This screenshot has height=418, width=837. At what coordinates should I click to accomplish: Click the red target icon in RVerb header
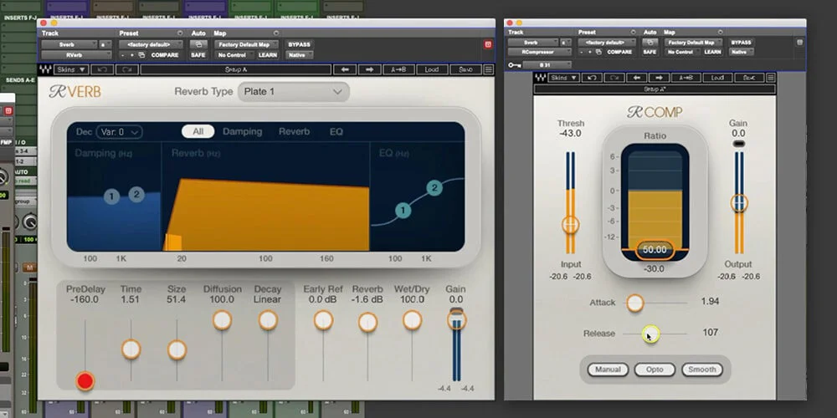click(488, 45)
